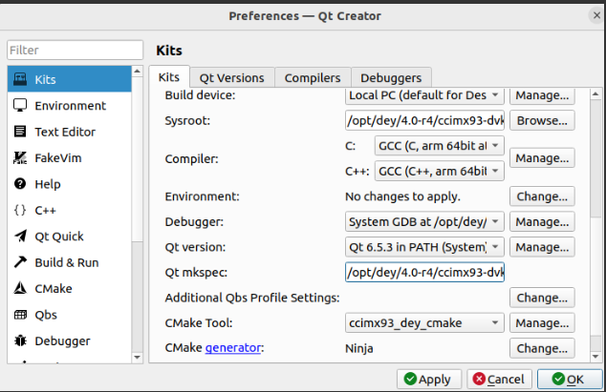606x392 pixels.
Task: Click the category list scroll down arrow
Action: click(x=138, y=358)
